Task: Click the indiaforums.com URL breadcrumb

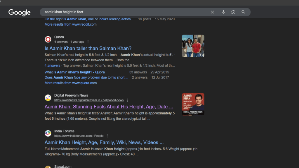Action: pos(79,136)
